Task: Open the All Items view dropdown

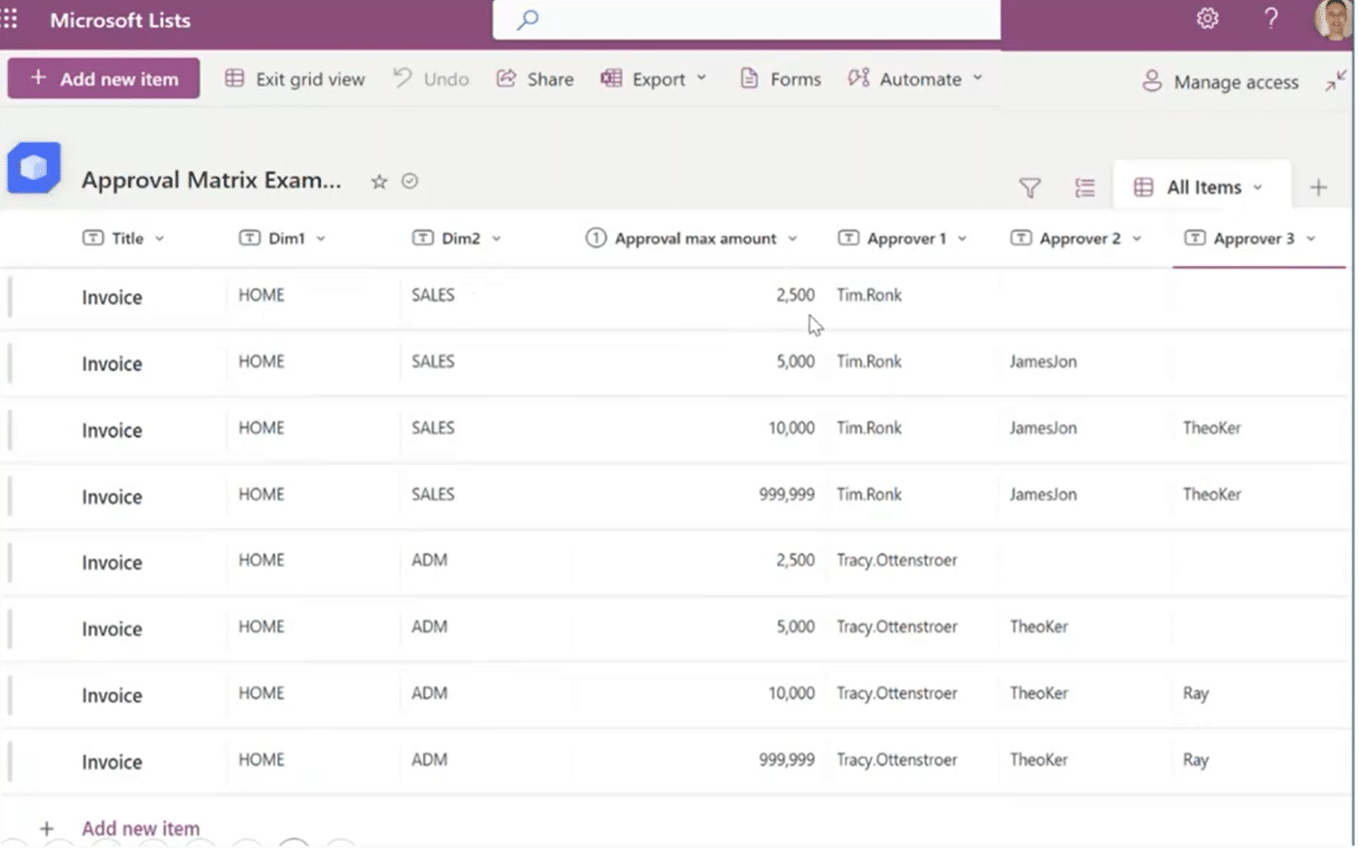Action: 1260,187
